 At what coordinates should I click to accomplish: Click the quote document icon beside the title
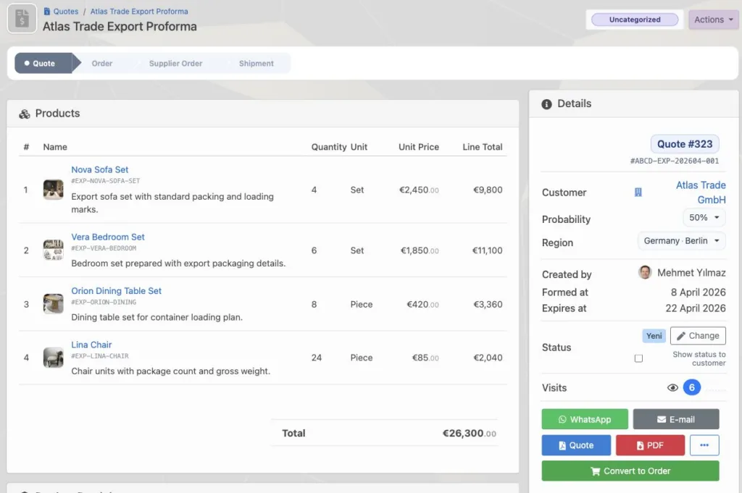click(x=22, y=19)
